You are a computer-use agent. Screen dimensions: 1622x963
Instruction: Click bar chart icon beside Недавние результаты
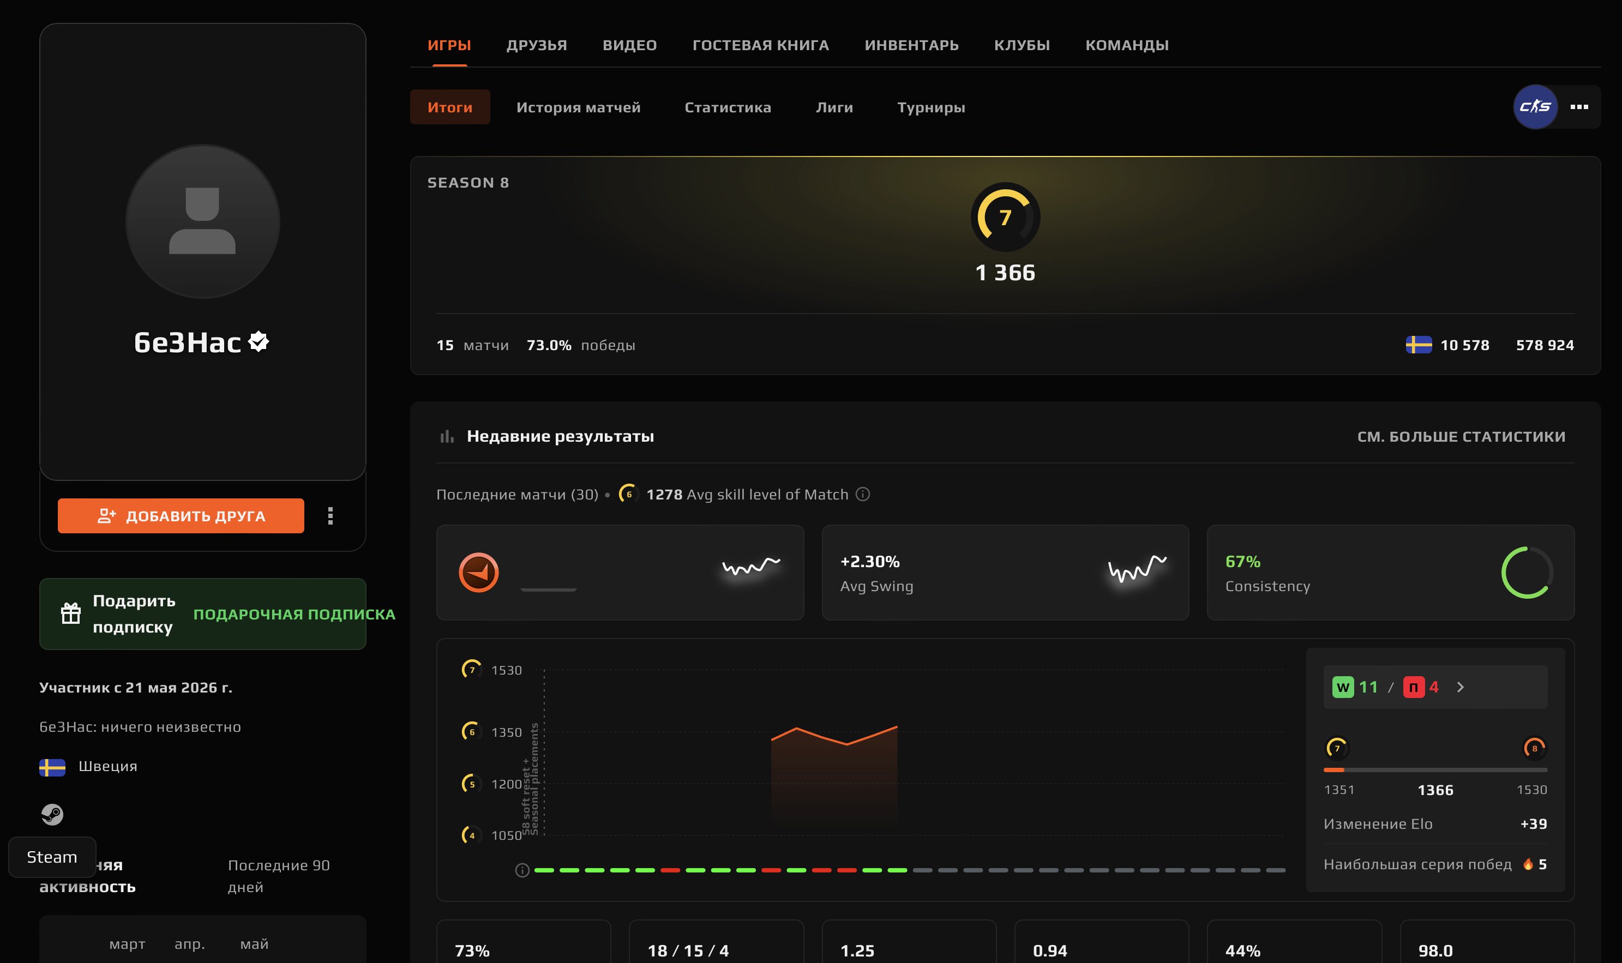click(447, 437)
